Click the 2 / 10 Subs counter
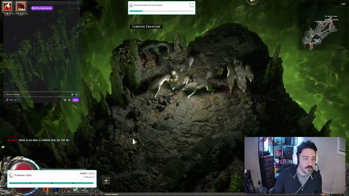349x196 pixels. pyautogui.click(x=192, y=4)
